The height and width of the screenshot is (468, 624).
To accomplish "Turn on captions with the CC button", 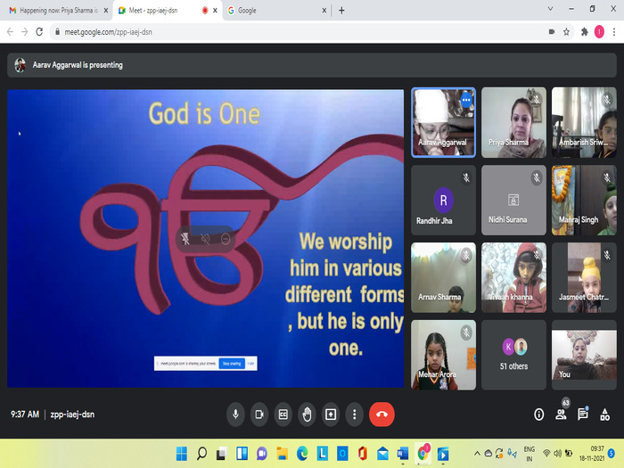I will [x=283, y=415].
